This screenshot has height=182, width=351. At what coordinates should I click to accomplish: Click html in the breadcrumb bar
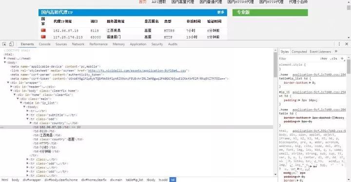tap(5, 180)
